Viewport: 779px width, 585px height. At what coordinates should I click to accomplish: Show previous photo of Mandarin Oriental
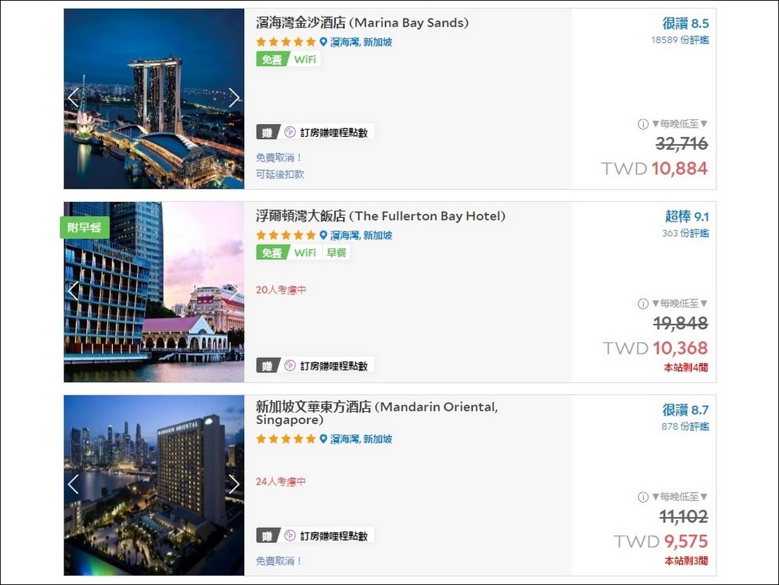coord(73,484)
